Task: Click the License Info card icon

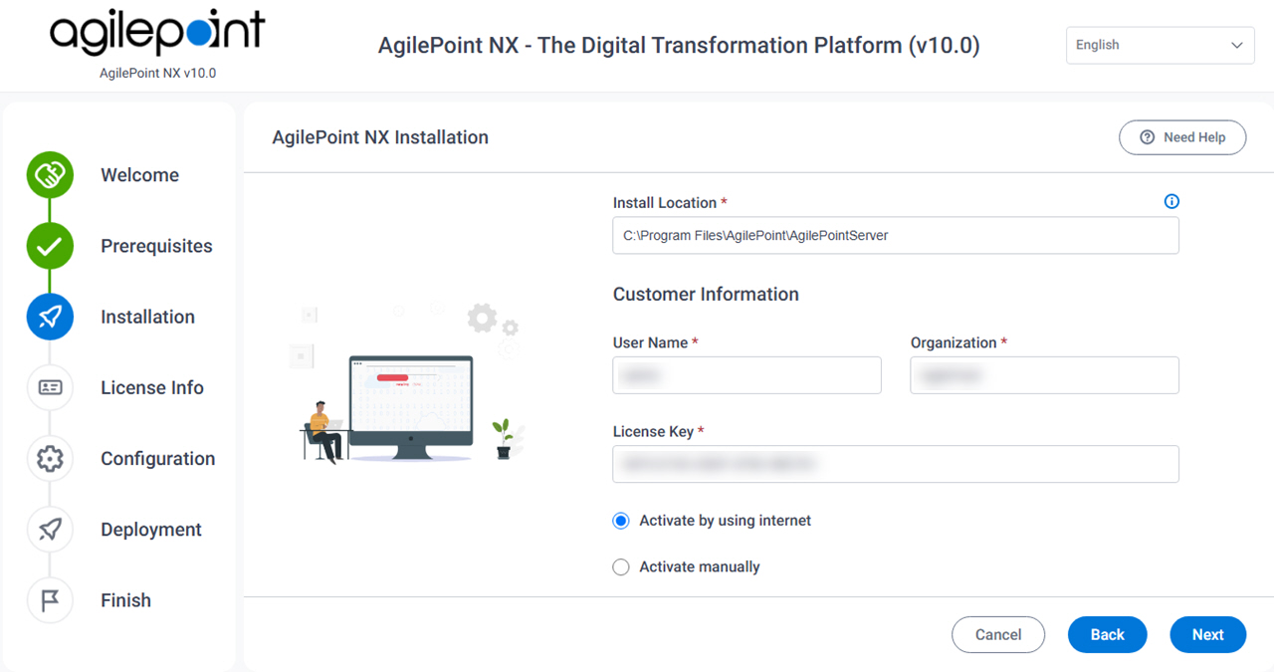Action: [50, 387]
